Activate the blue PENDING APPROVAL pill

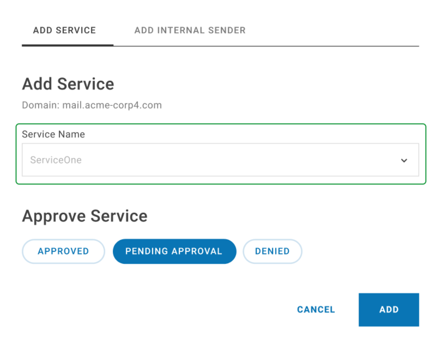(174, 251)
